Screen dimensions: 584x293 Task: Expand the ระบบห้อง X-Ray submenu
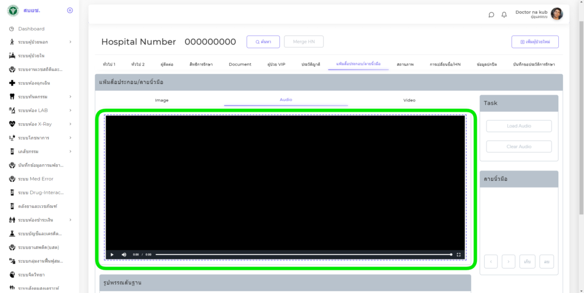click(70, 124)
